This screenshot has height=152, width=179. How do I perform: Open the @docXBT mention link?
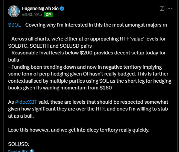tap(26, 102)
